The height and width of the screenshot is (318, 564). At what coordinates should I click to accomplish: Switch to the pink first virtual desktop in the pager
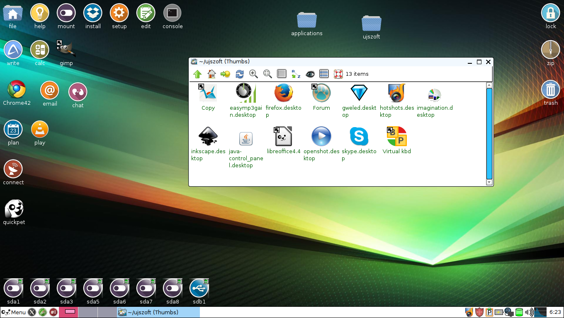(68, 312)
